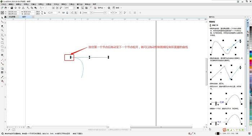Click Mirror vertically icon in property bar
This screenshot has width=252, height=136.
pos(67,13)
